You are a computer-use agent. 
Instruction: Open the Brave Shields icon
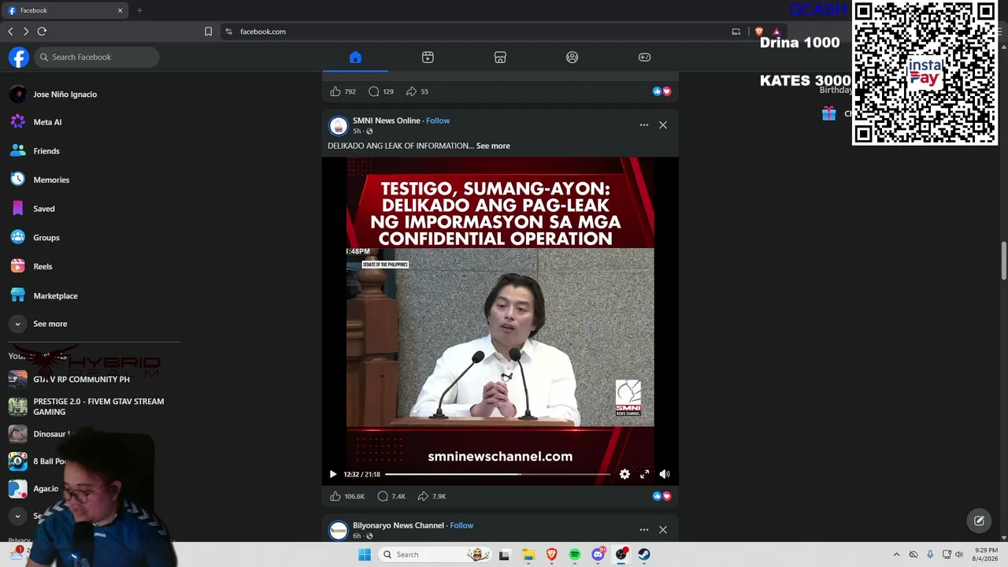click(759, 31)
